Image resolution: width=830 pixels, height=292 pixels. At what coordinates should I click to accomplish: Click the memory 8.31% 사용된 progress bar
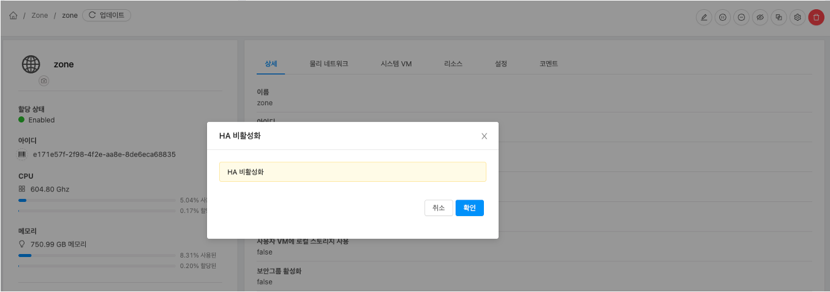pyautogui.click(x=97, y=255)
